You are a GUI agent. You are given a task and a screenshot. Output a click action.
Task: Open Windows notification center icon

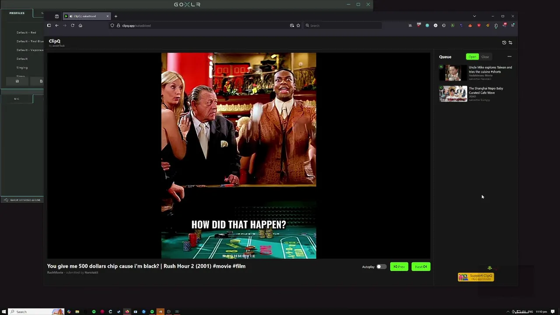pyautogui.click(x=552, y=311)
